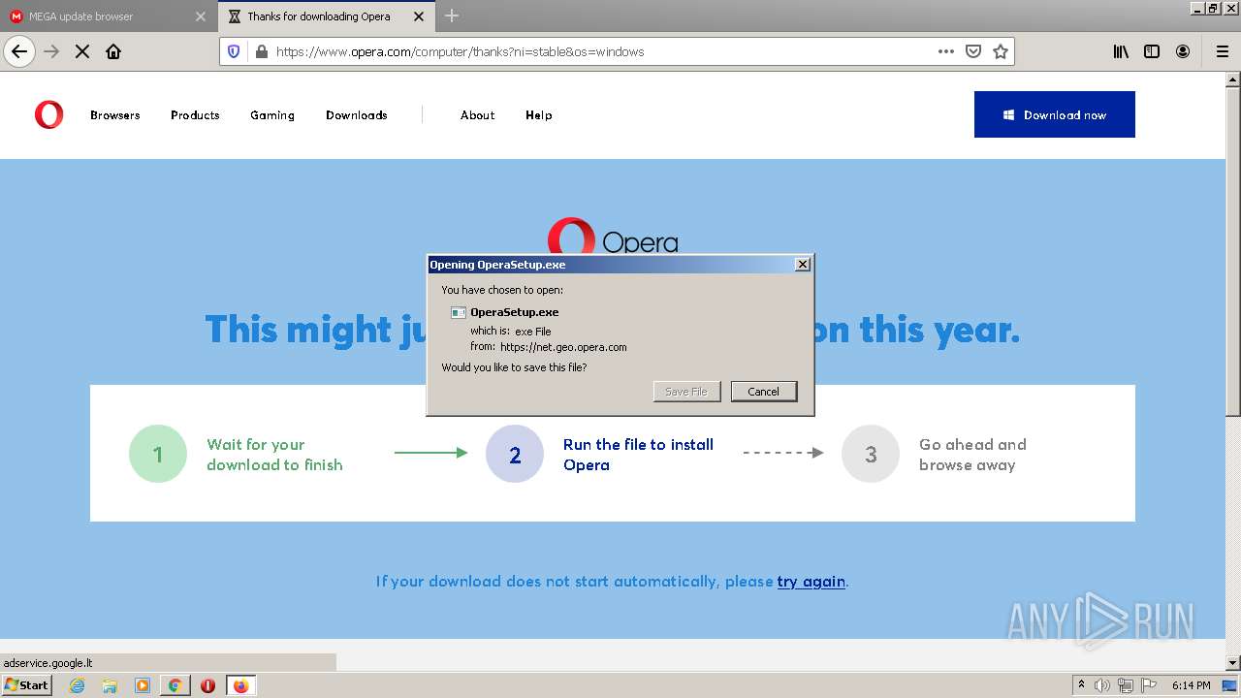Open the Gaming menu

(272, 115)
